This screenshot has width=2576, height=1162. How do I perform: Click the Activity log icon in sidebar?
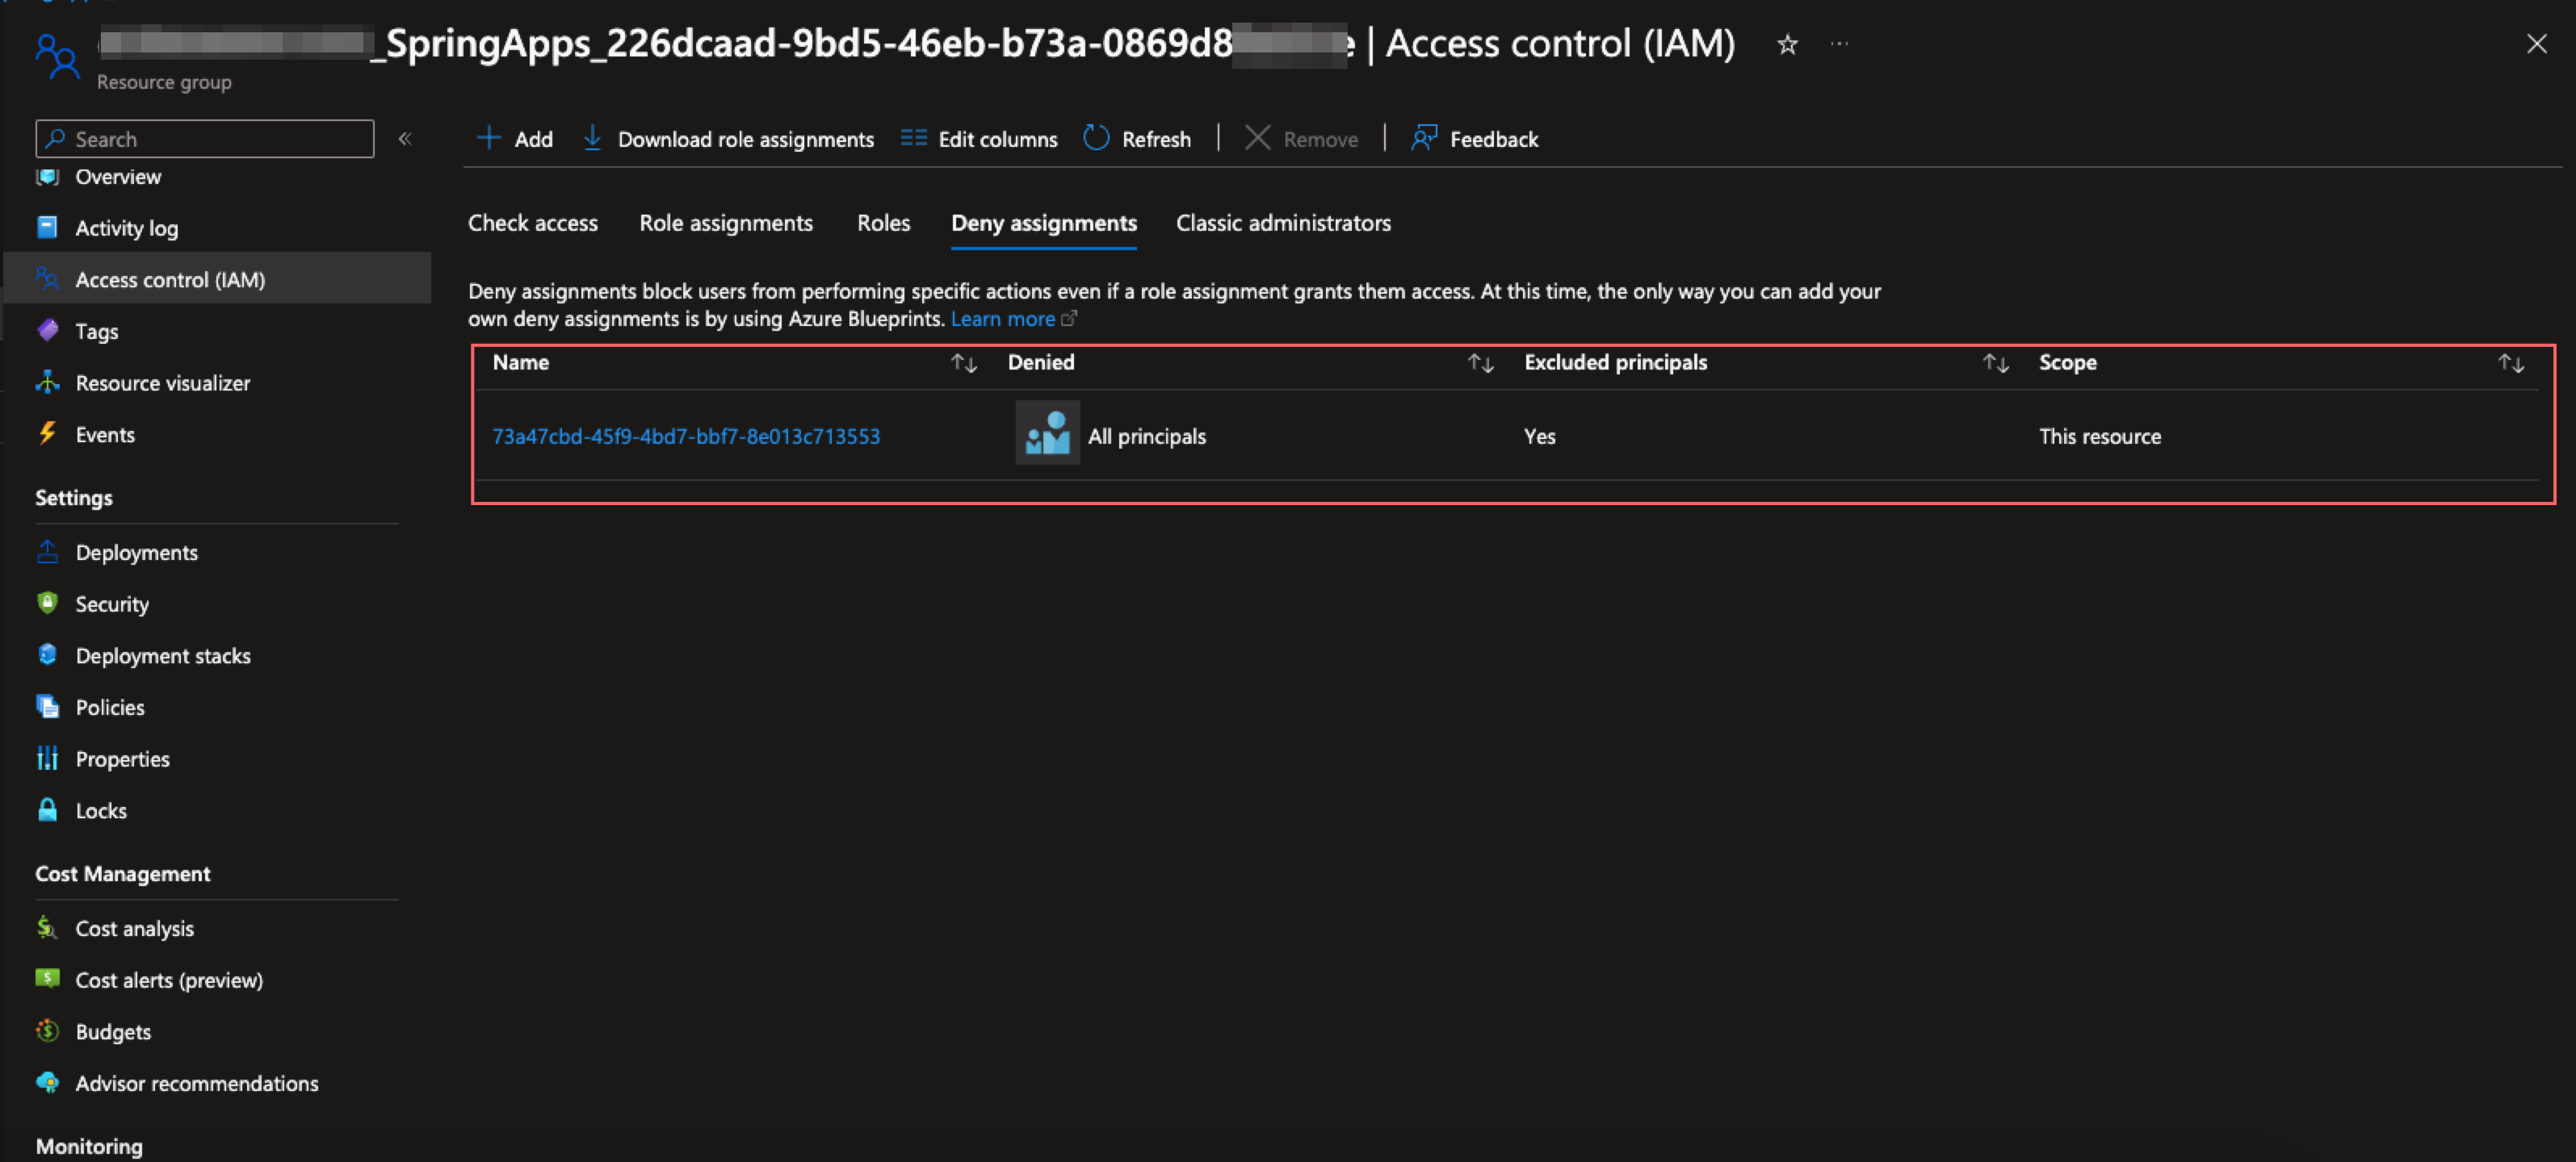click(47, 228)
